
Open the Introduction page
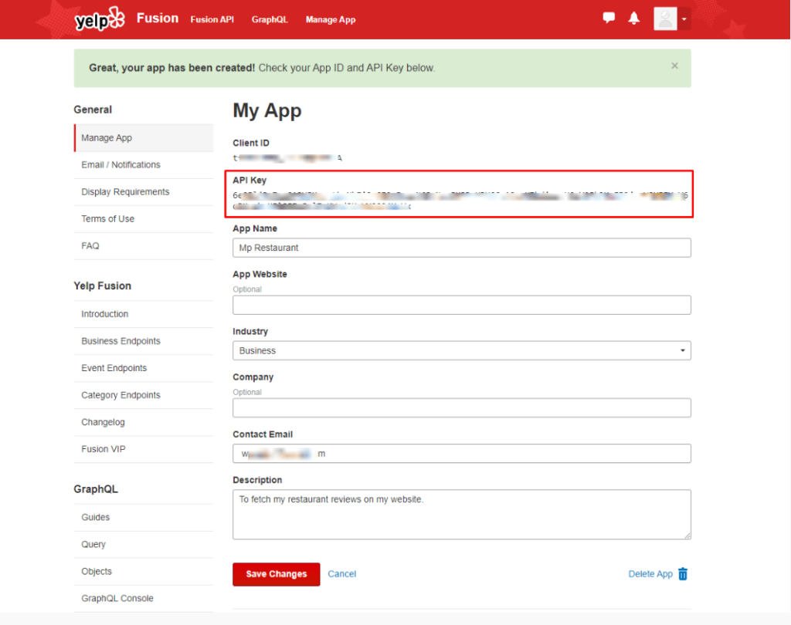[x=144, y=314]
